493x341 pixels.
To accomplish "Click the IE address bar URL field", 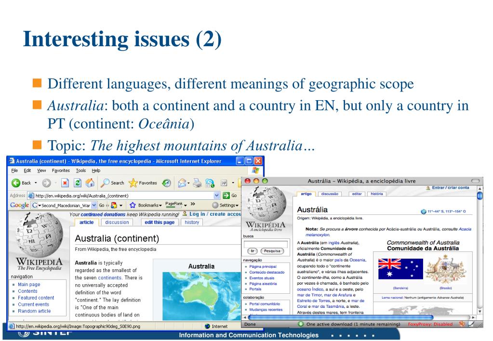I will click(x=123, y=196).
